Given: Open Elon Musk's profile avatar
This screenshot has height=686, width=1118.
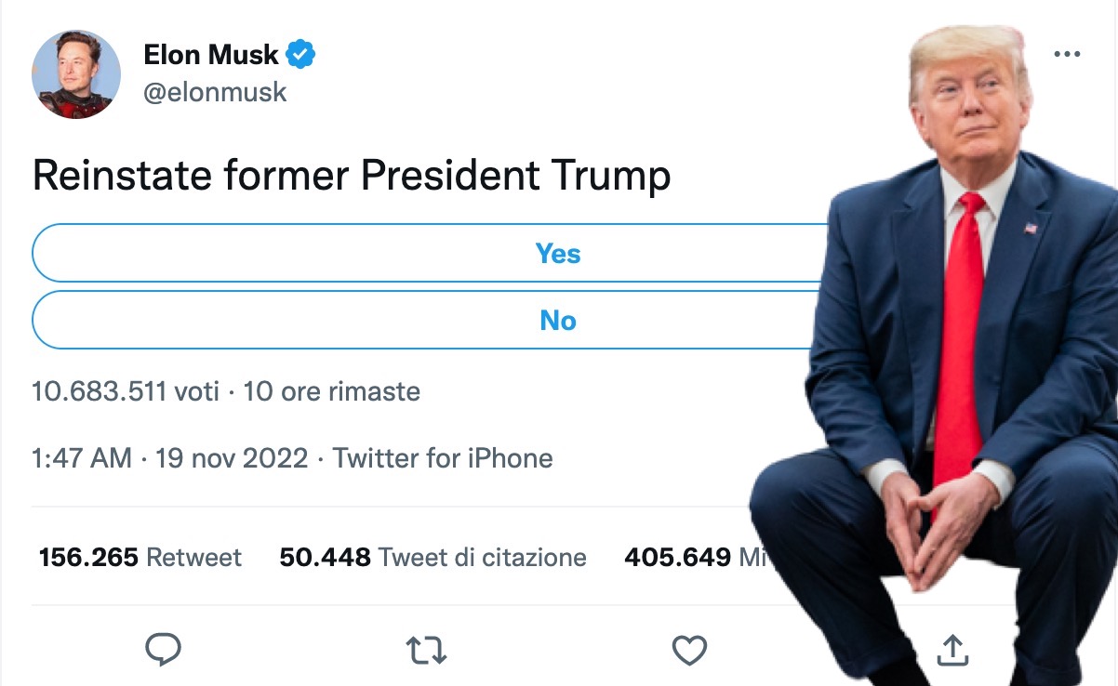Looking at the screenshot, I should tap(76, 74).
